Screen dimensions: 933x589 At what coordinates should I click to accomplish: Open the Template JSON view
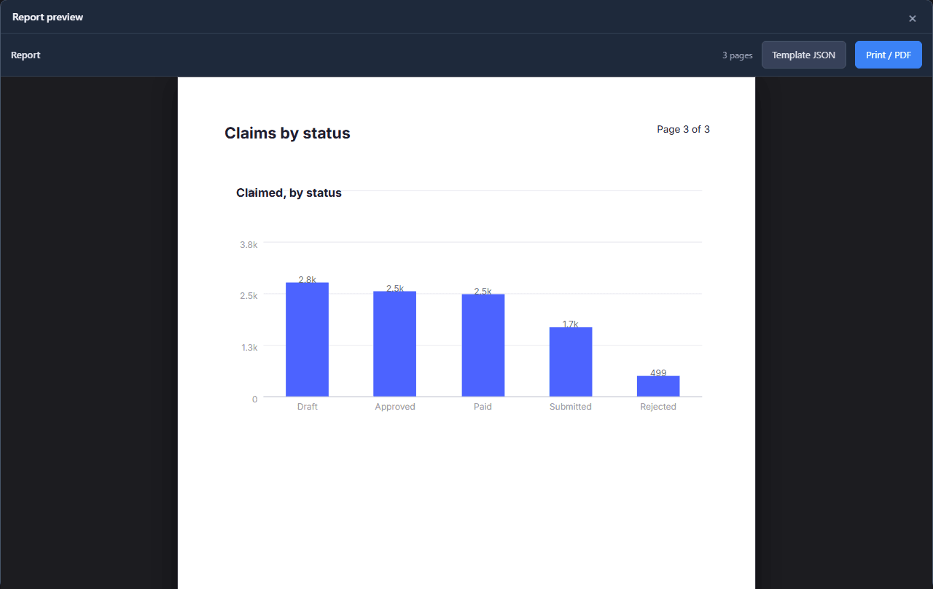(x=804, y=55)
